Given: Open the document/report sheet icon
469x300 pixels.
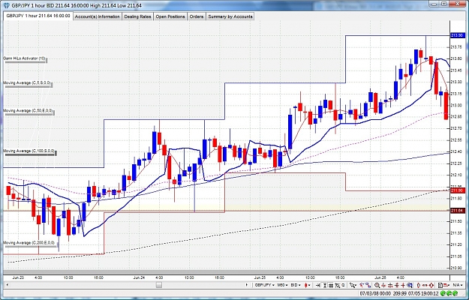Looking at the screenshot, I should 440,285.
